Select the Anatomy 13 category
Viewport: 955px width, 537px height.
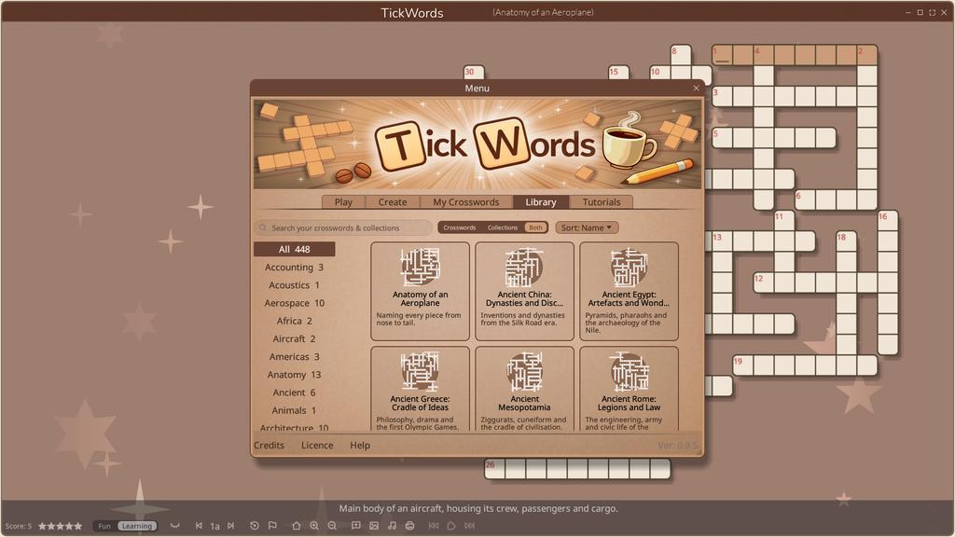coord(294,375)
